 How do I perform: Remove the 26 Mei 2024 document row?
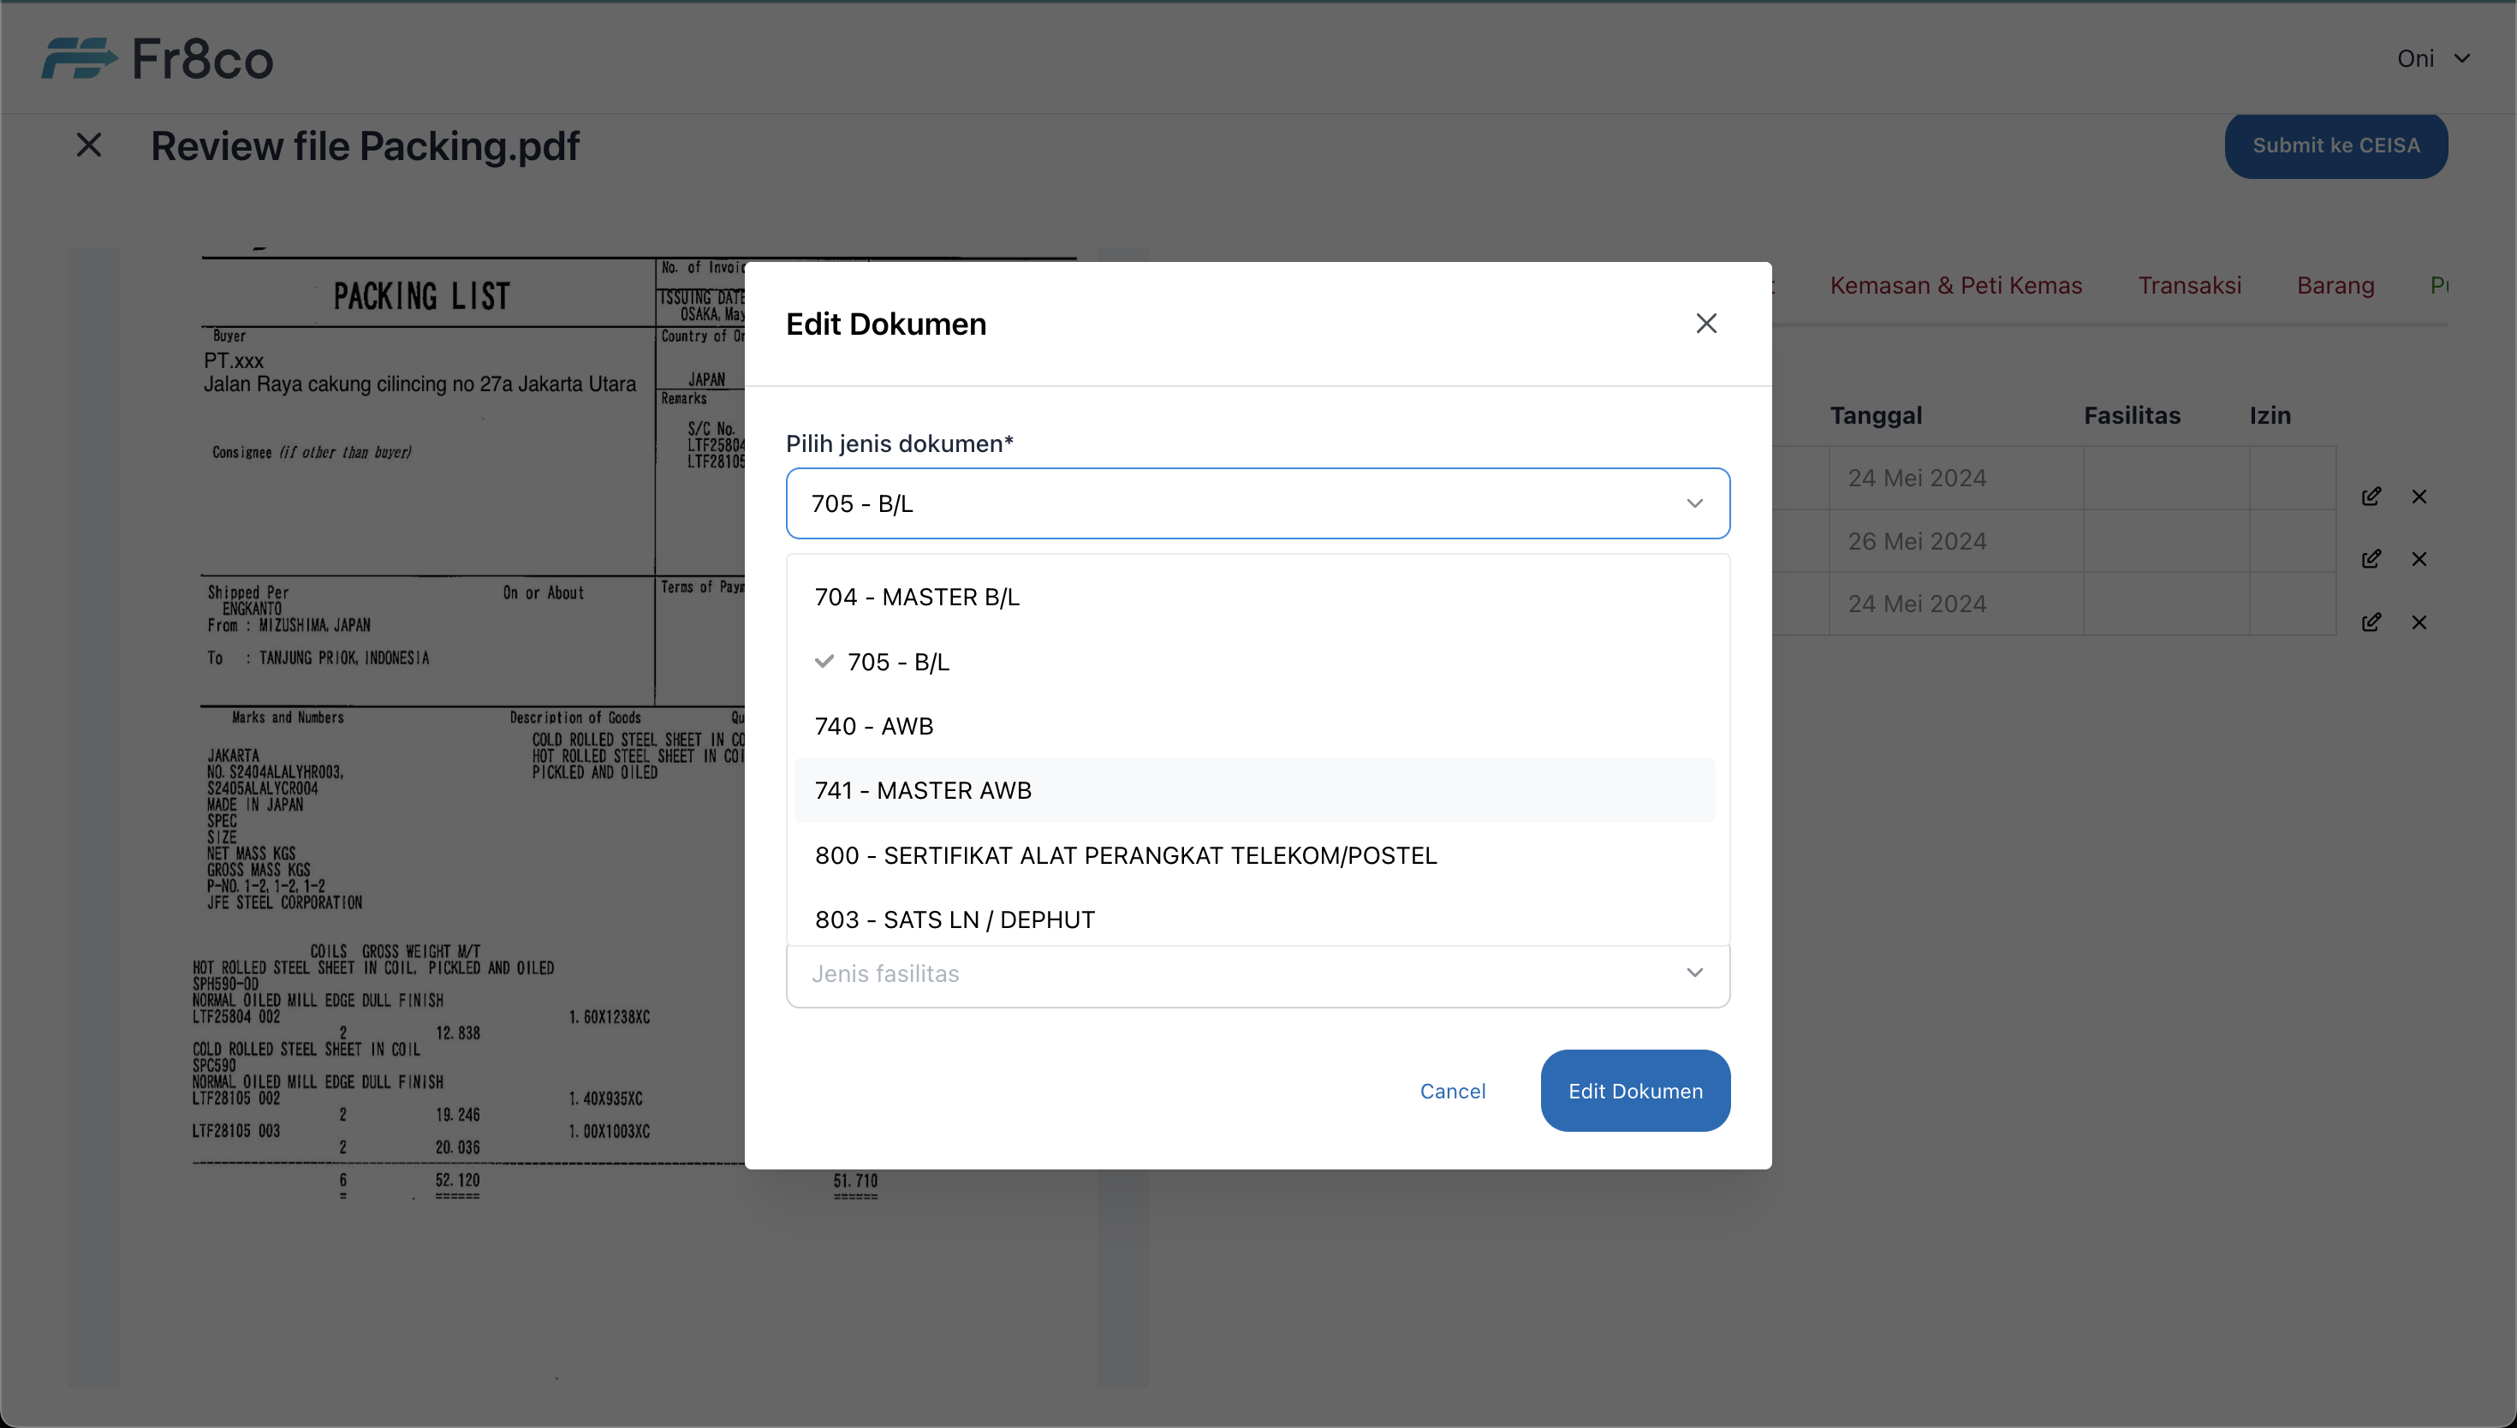pos(2419,559)
